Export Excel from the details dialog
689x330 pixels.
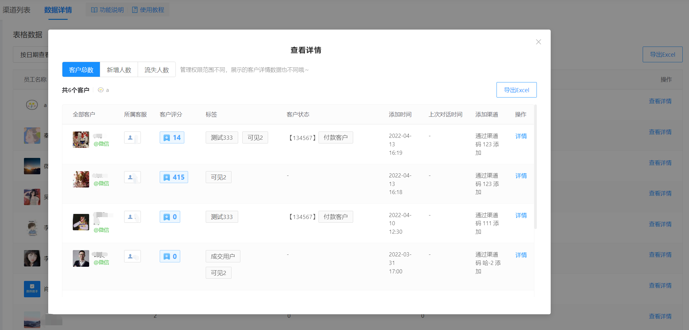click(x=516, y=90)
